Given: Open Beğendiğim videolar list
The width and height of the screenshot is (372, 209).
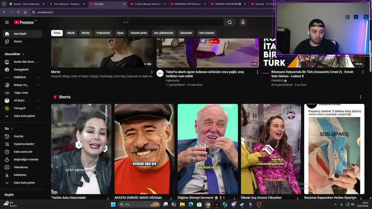Looking at the screenshot, I should point(22,159).
